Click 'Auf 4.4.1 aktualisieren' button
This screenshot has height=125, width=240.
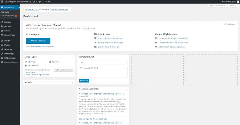(64, 70)
